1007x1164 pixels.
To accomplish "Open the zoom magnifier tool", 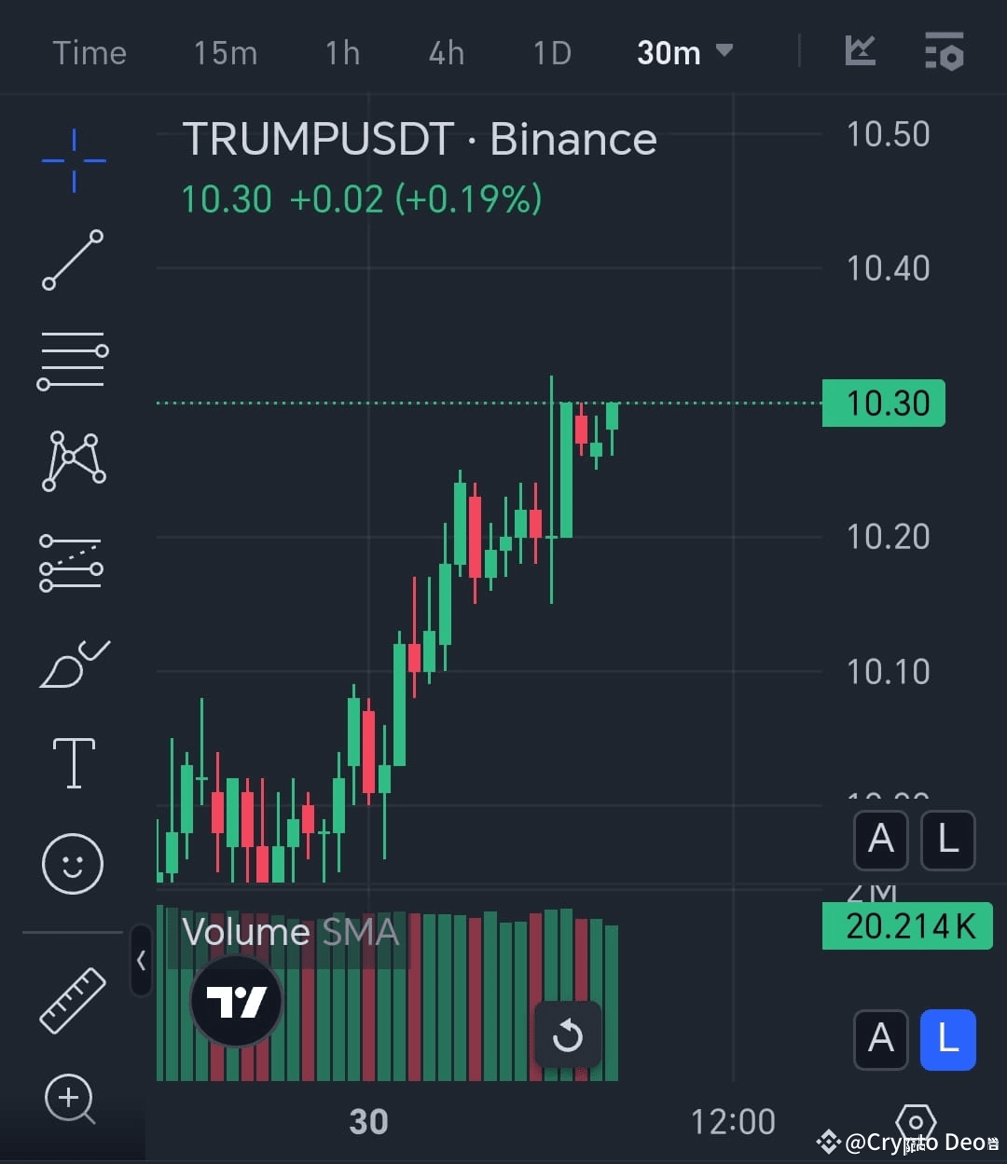I will 71,1102.
